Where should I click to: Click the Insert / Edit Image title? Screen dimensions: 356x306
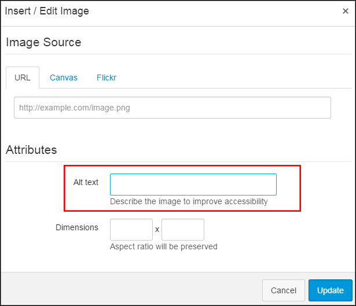pos(47,11)
